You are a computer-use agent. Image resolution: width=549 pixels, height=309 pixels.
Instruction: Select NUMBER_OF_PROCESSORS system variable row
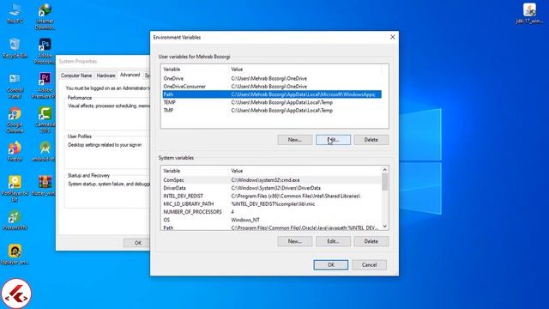[272, 212]
